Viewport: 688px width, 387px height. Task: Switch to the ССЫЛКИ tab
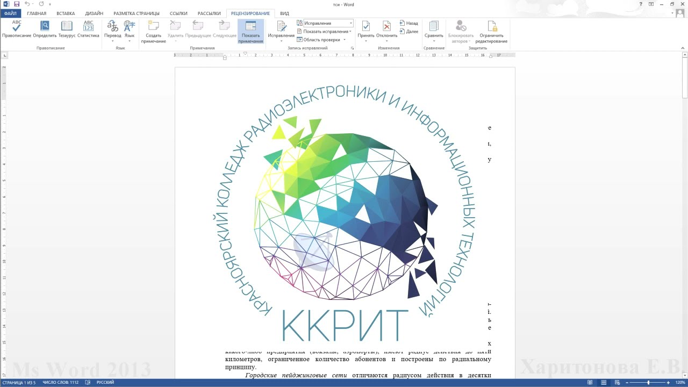[x=178, y=13]
